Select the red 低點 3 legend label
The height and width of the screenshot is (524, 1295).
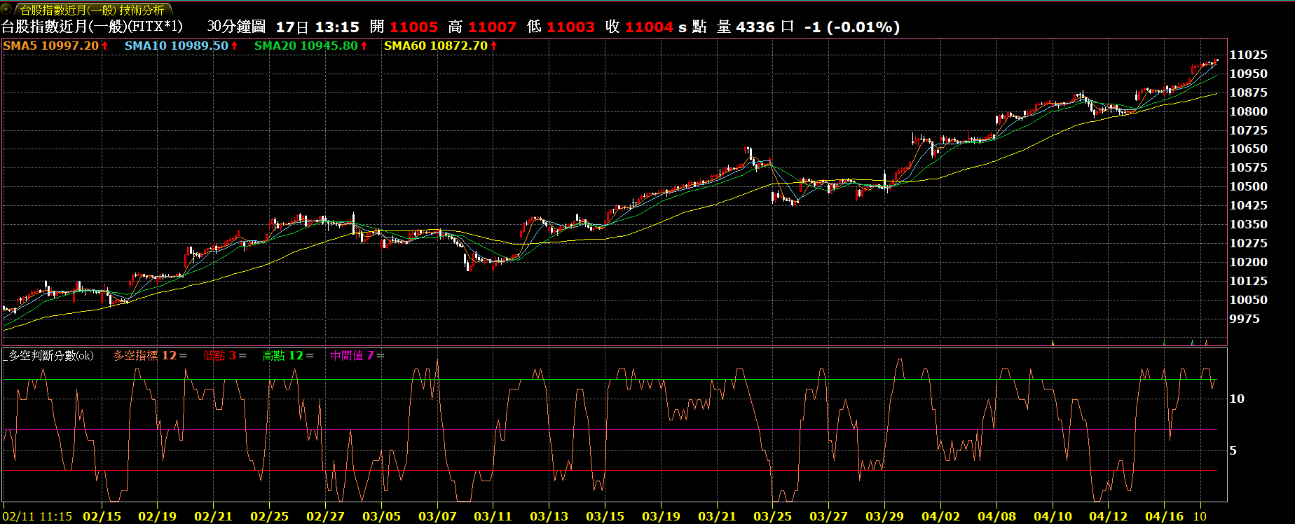tap(219, 356)
